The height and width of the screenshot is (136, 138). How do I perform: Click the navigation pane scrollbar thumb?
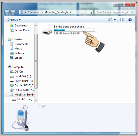point(36,61)
